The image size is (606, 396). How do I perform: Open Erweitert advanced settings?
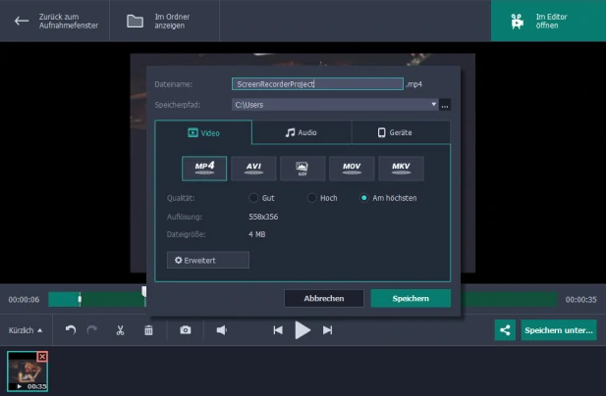(208, 261)
